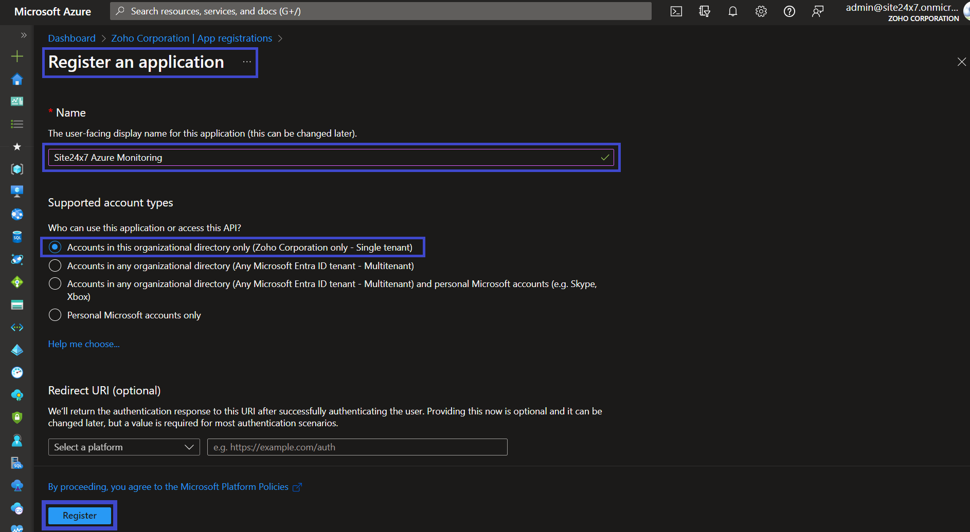This screenshot has height=532, width=970.
Task: Click the Register button
Action: 79,516
